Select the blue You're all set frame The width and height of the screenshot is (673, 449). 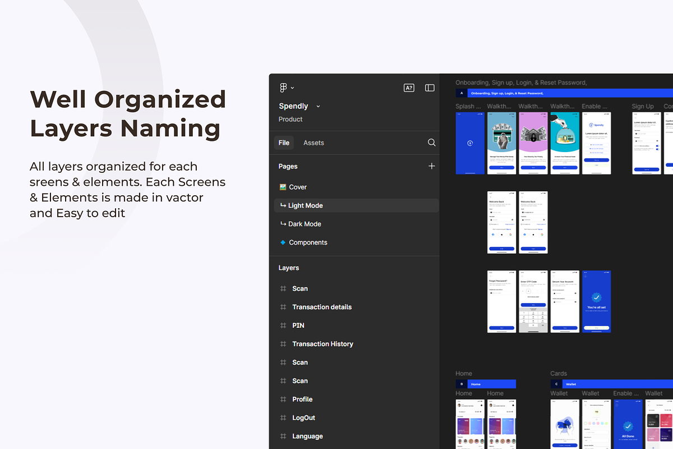[596, 301]
